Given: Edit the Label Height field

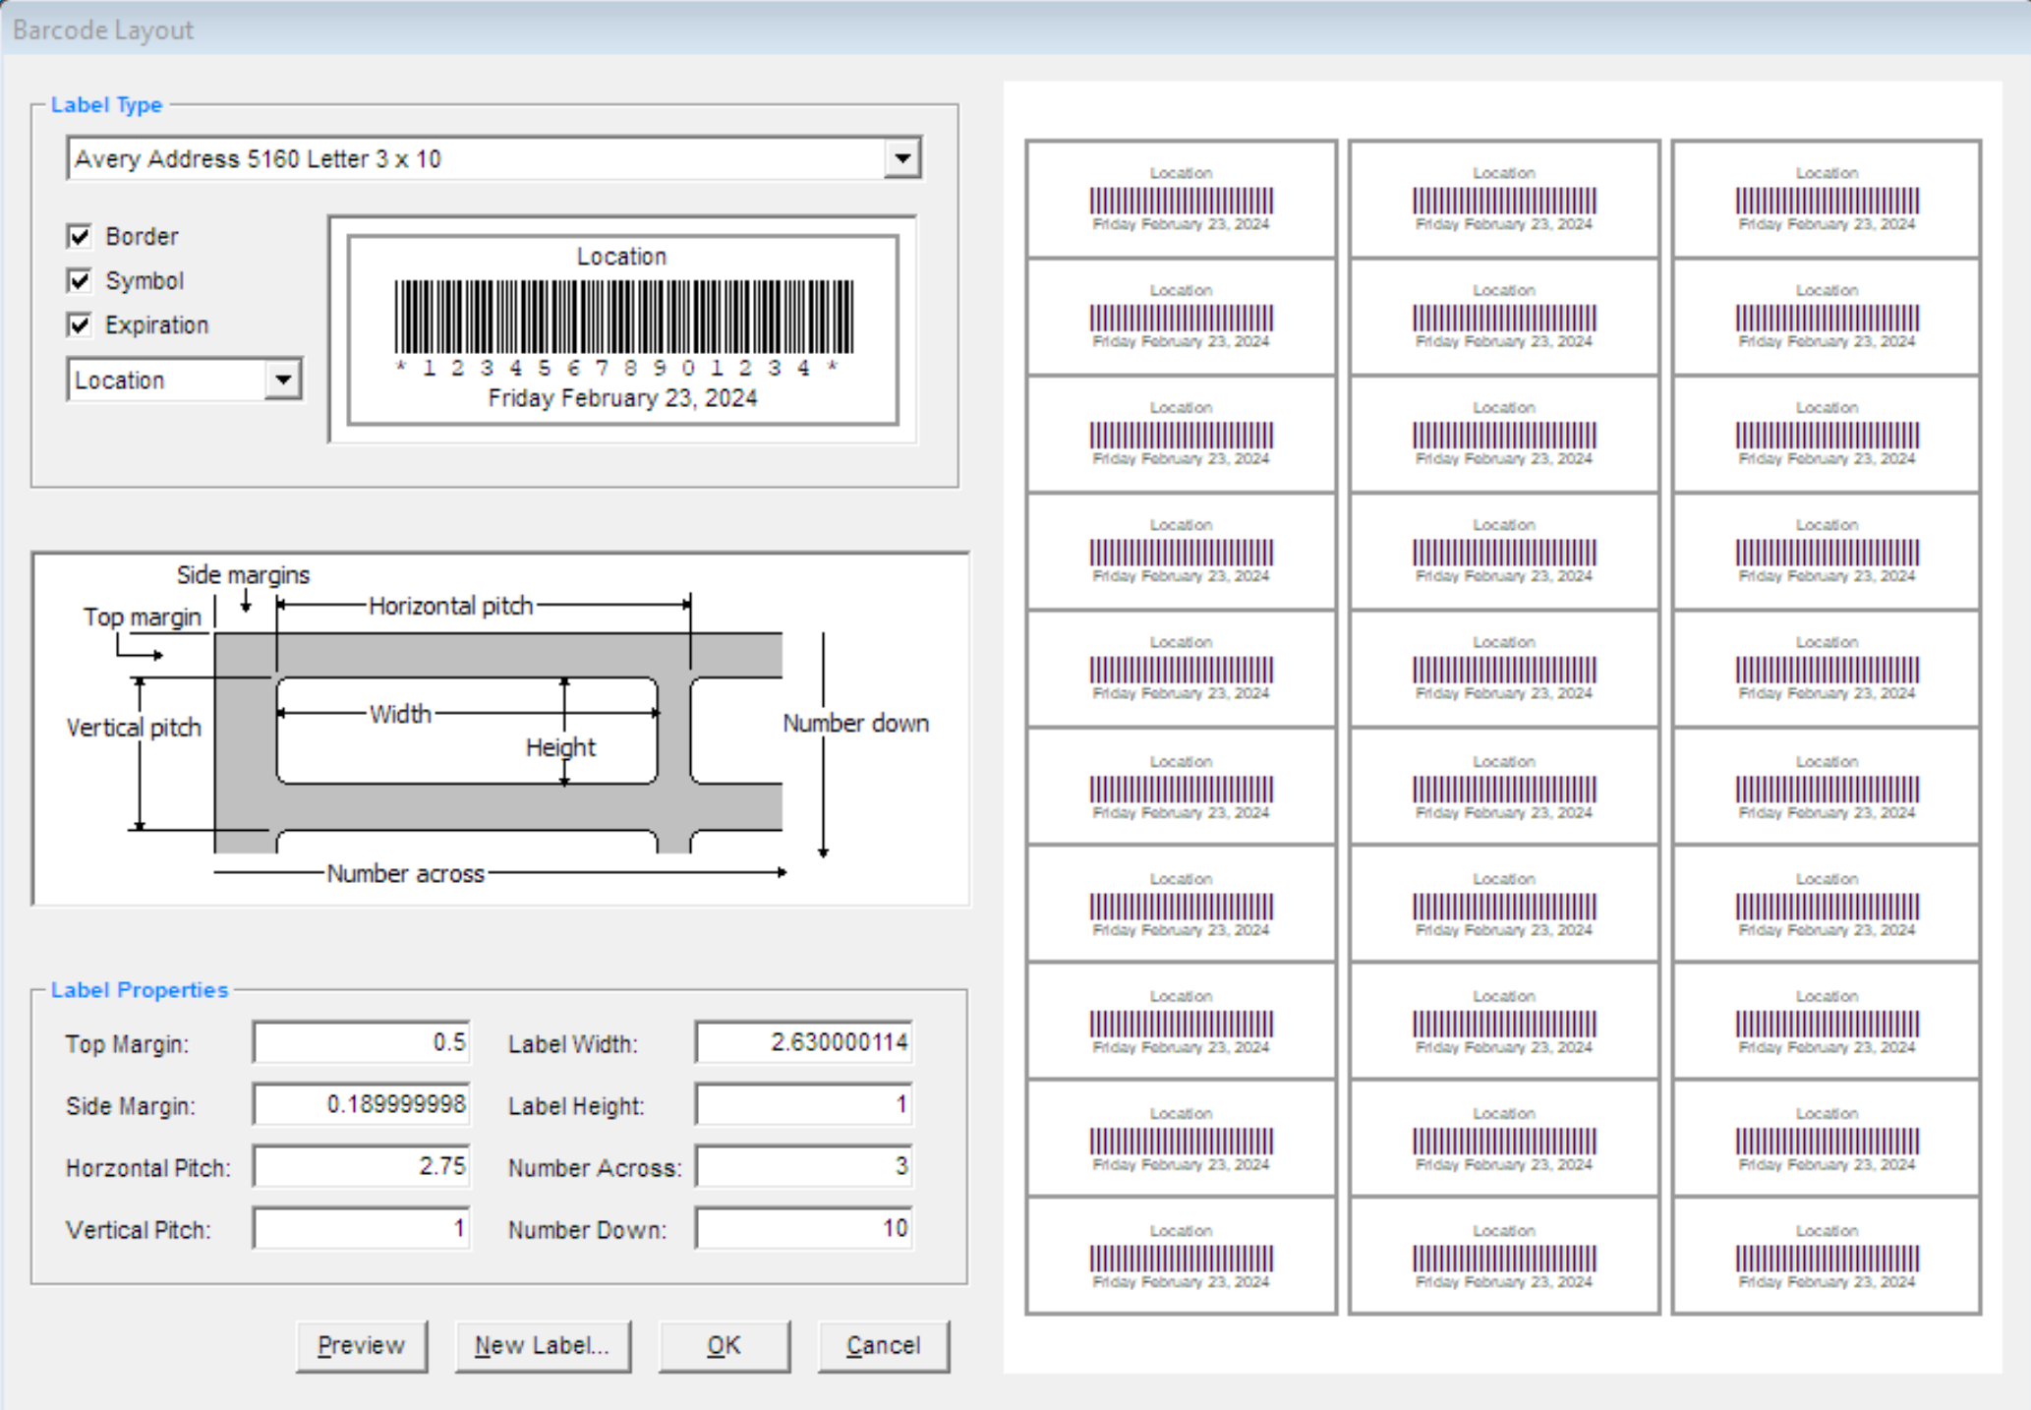Looking at the screenshot, I should [804, 1104].
